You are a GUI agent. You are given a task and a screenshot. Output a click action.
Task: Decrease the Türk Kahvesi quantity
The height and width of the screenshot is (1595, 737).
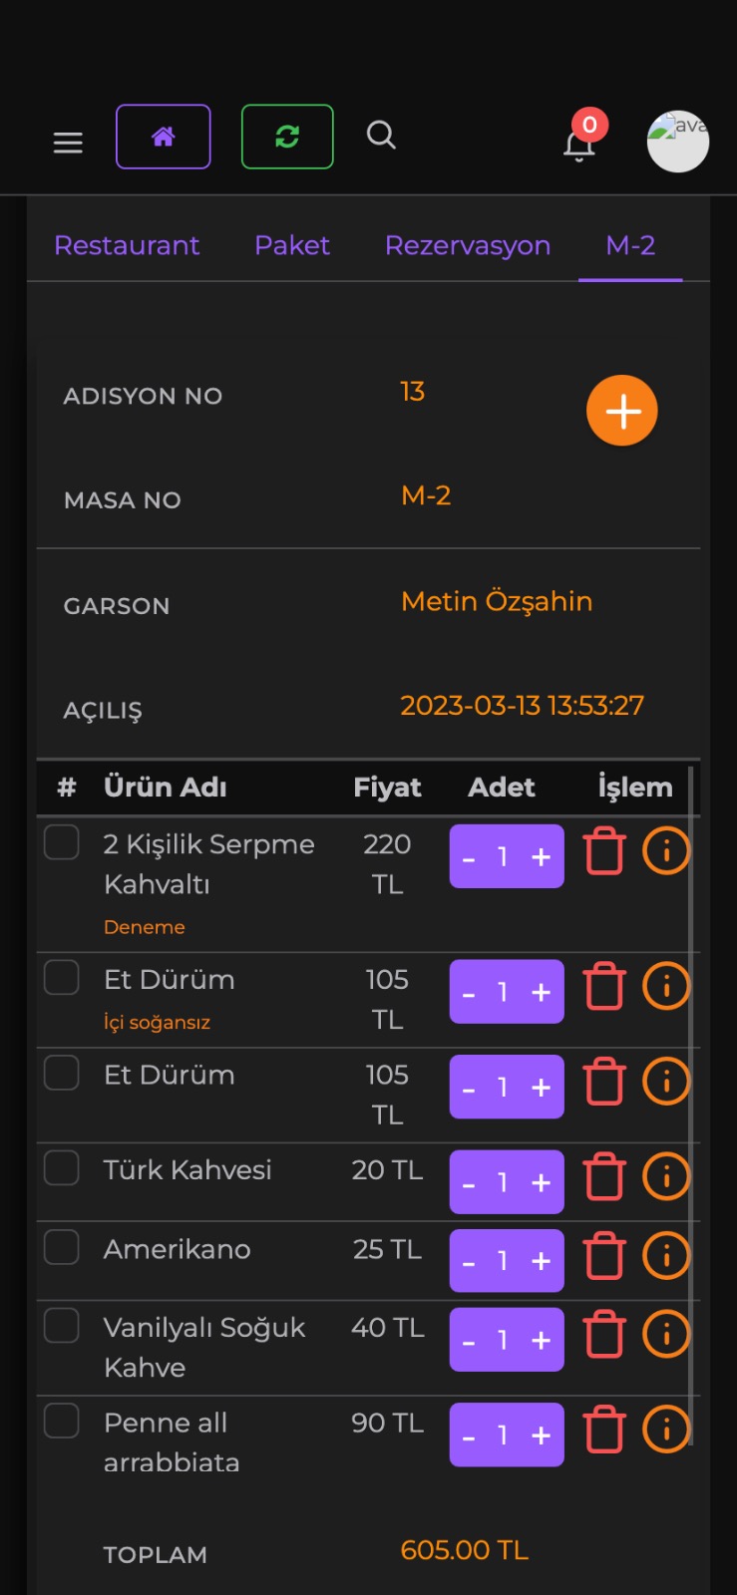coord(469,1183)
